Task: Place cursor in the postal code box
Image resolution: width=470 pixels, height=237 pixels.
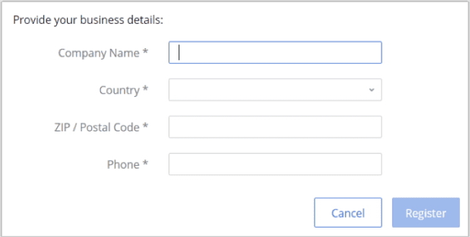Action: [275, 127]
